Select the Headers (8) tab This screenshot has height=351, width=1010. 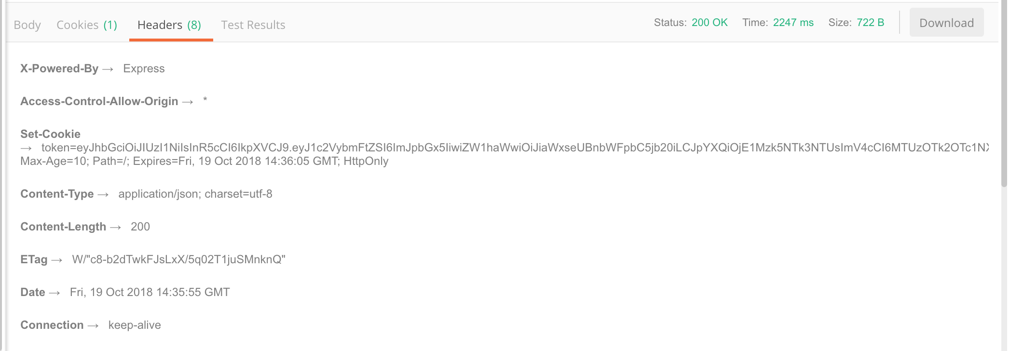pos(170,25)
